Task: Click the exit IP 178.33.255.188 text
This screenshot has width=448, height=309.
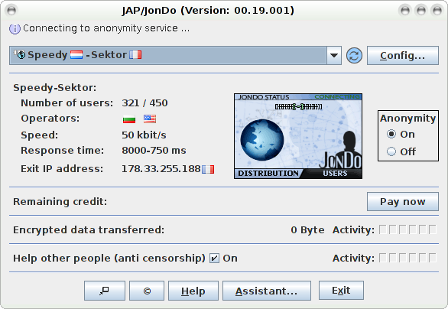Action: click(161, 168)
